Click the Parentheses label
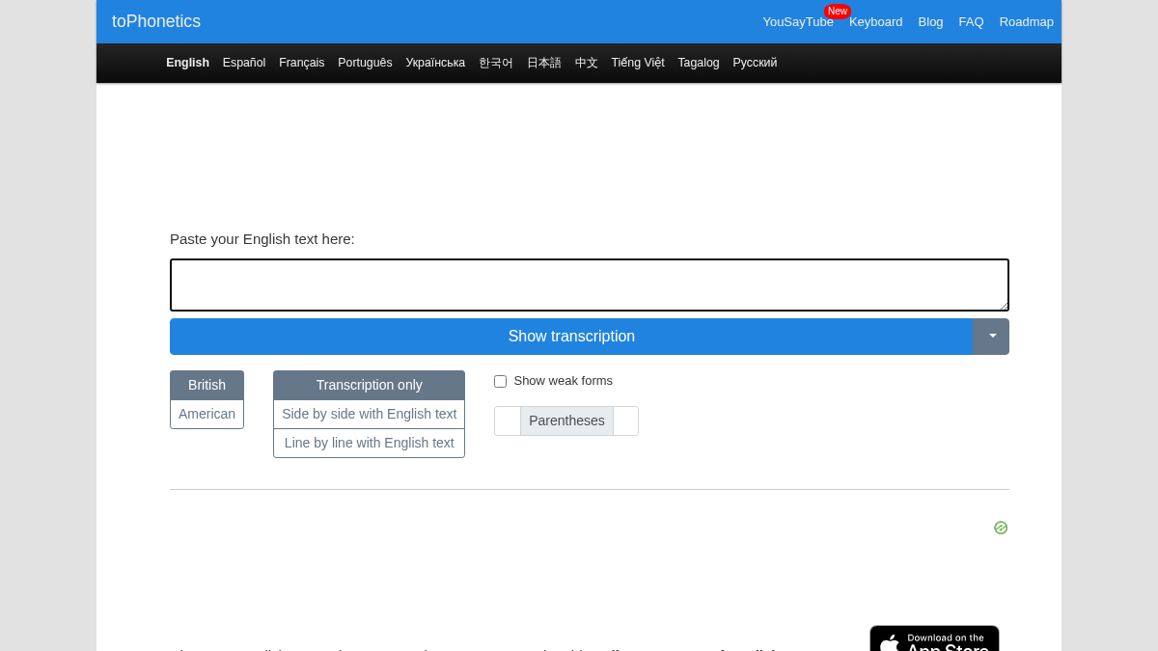The height and width of the screenshot is (651, 1158). pos(566,420)
